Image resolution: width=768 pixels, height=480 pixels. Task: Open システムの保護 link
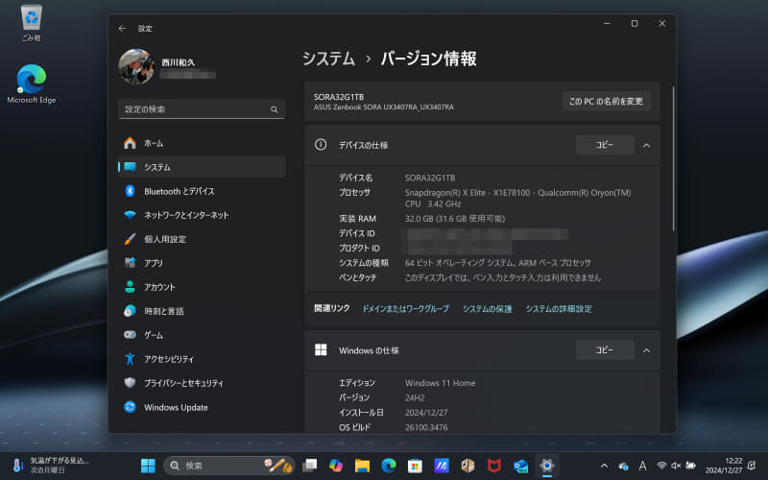[488, 308]
